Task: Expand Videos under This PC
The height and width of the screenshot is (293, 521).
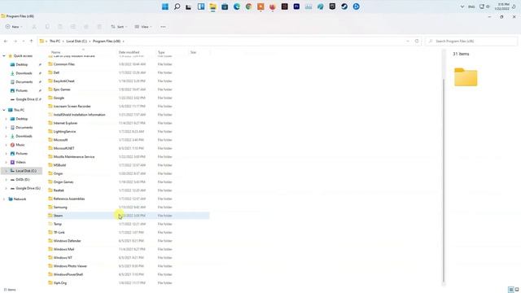Action: [x=6, y=162]
